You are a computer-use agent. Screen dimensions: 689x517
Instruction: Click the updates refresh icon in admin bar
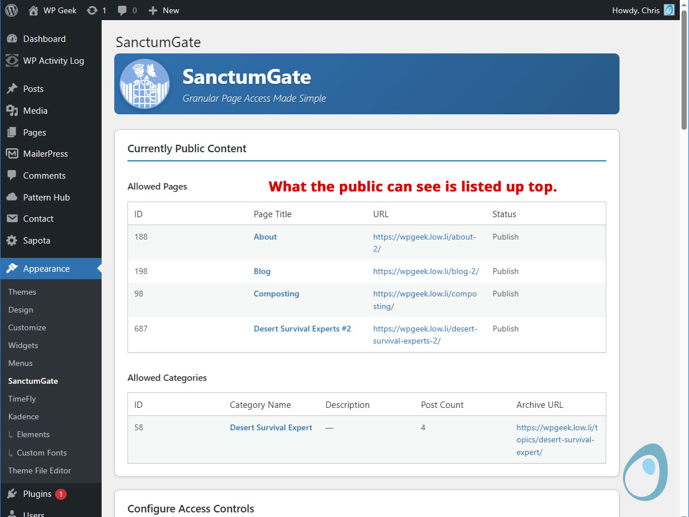point(91,10)
